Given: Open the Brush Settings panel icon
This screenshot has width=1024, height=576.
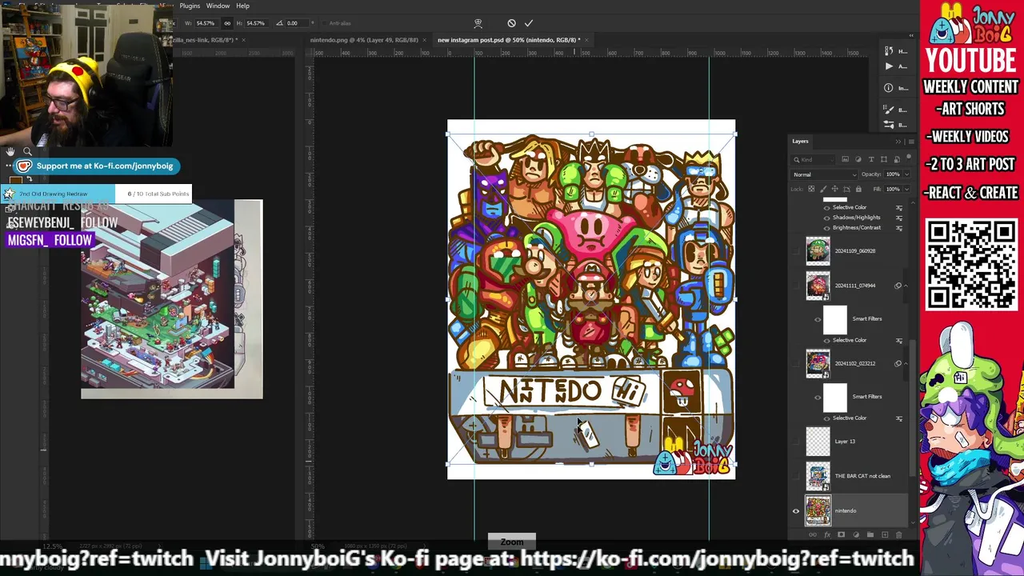Looking at the screenshot, I should tap(889, 124).
